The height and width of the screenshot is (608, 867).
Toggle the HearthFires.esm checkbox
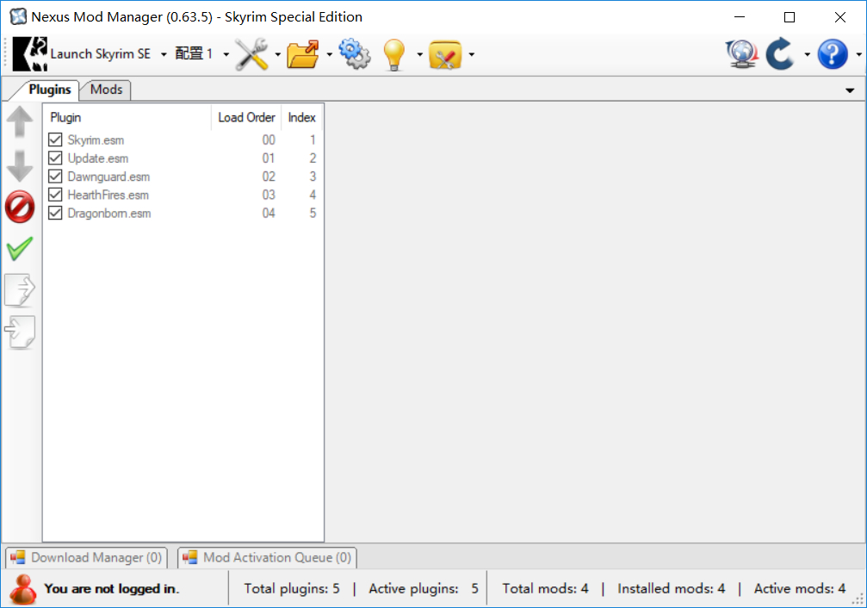pyautogui.click(x=55, y=195)
